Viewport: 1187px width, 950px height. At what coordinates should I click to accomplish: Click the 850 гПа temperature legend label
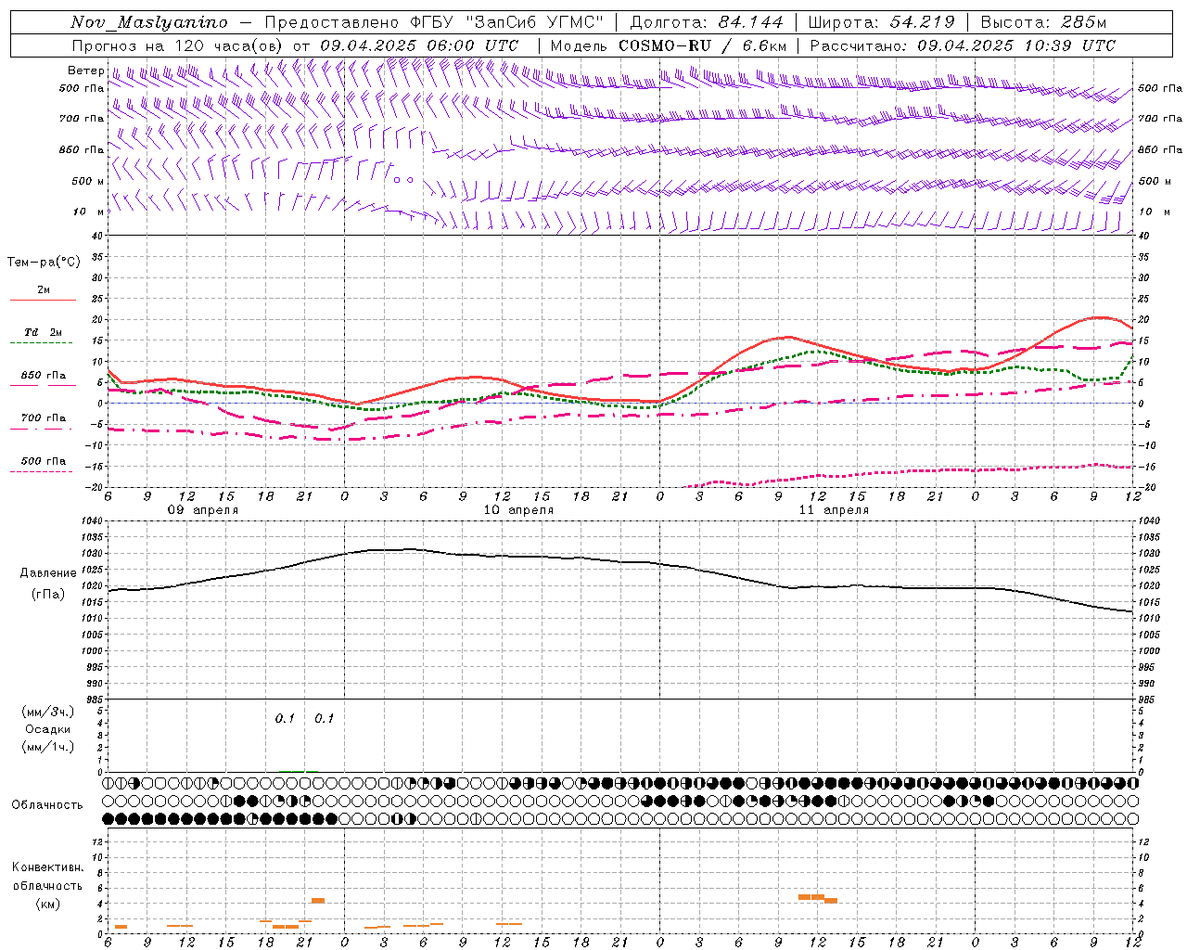coord(44,376)
